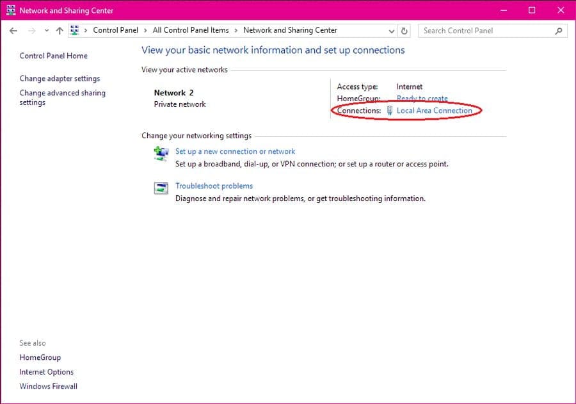Expand the address bar history dropdown

tap(392, 31)
